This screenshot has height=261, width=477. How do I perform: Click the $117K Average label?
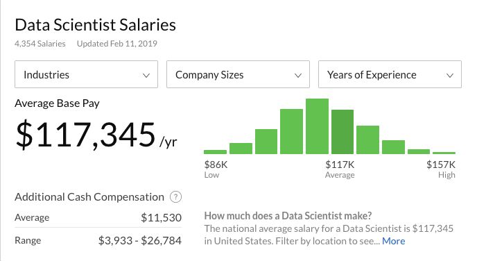coord(340,169)
